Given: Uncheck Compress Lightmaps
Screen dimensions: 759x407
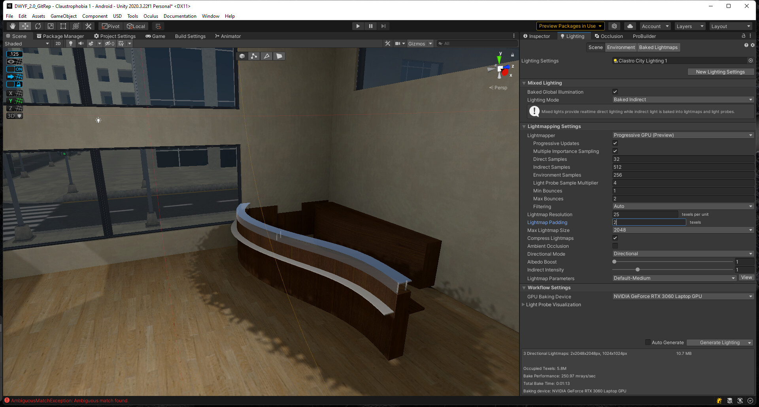Looking at the screenshot, I should pos(615,238).
